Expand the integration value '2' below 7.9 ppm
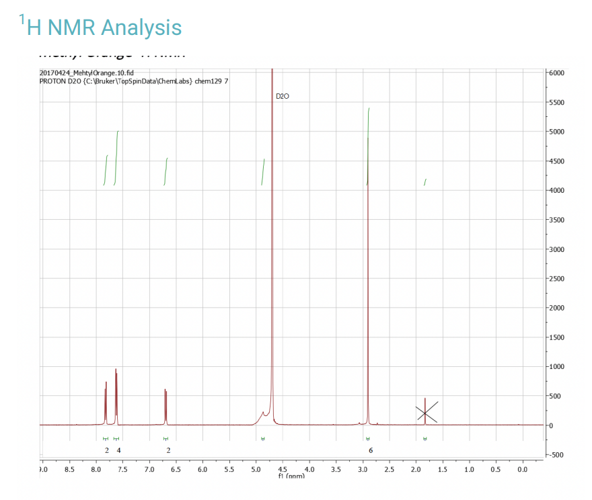Screen dimensions: 592x500 point(107,449)
